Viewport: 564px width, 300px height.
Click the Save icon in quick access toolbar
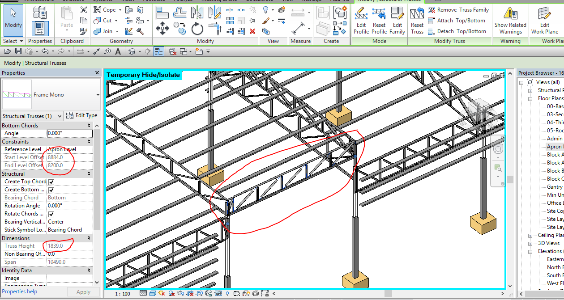pyautogui.click(x=18, y=51)
